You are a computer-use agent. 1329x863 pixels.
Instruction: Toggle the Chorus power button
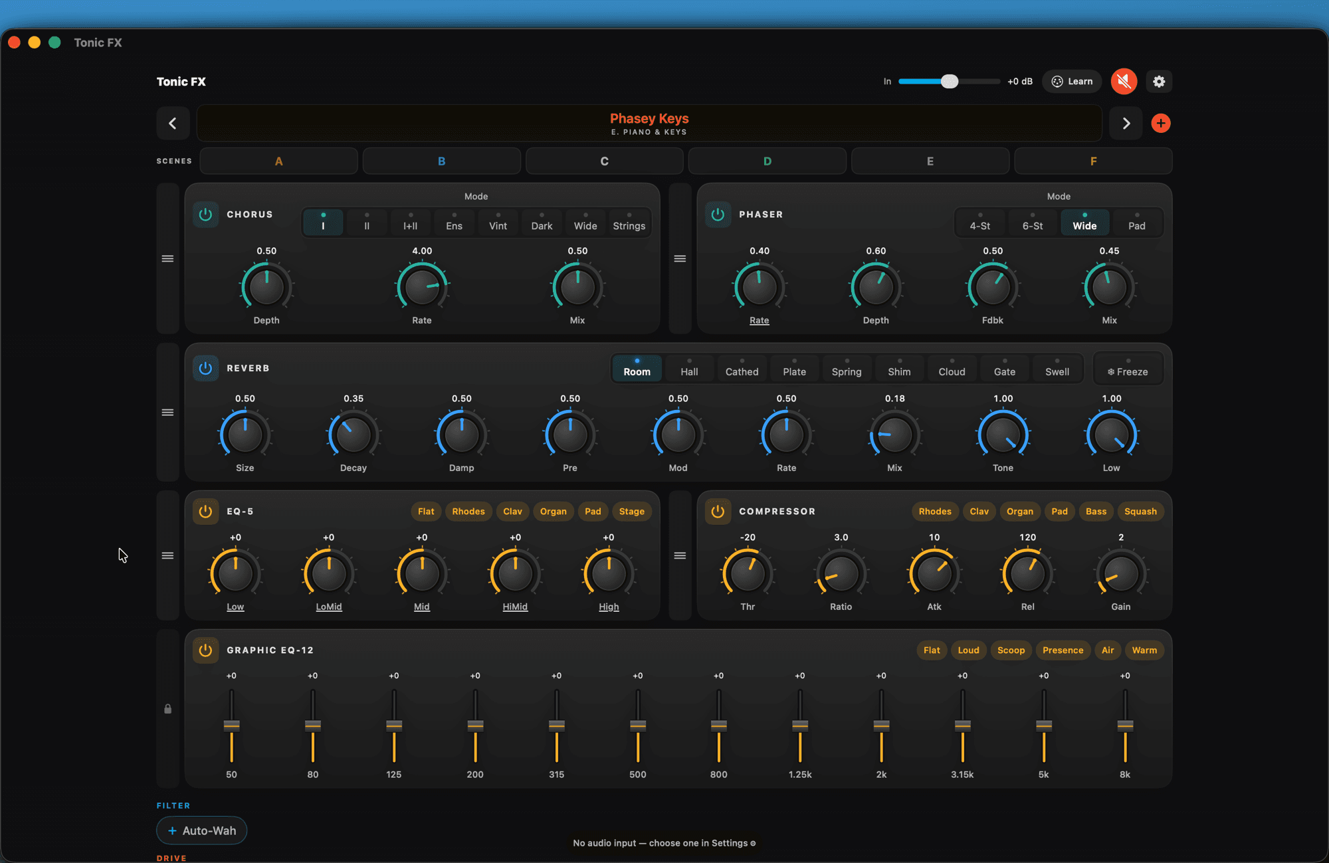click(x=205, y=215)
